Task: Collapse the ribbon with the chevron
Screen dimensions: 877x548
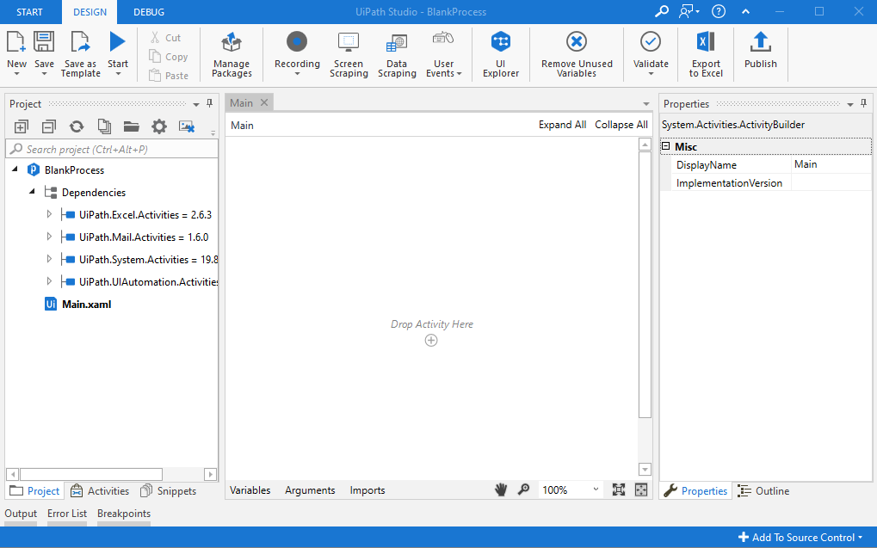Action: [745, 11]
